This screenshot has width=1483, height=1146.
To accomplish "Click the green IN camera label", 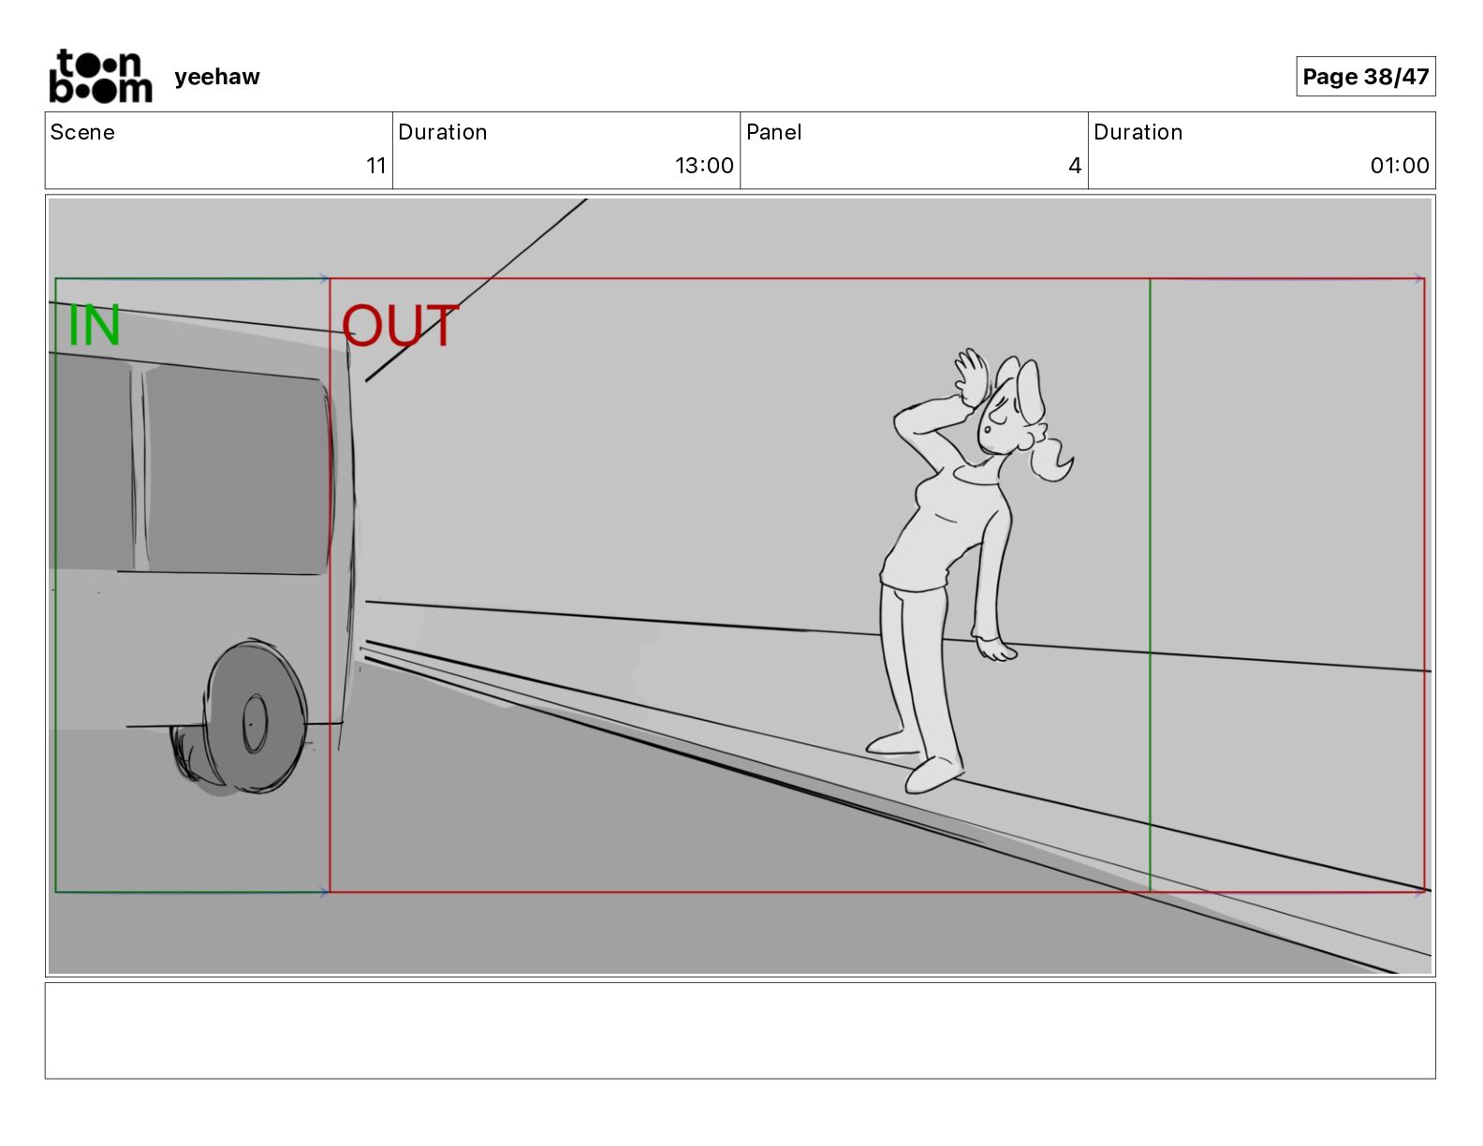I will click(95, 326).
